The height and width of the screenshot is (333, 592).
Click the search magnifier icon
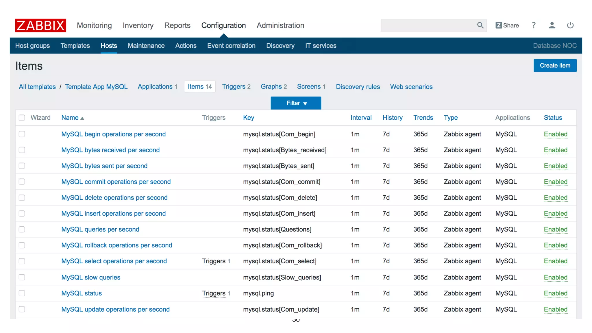point(480,25)
